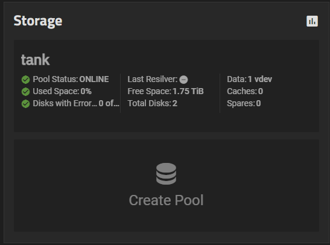The height and width of the screenshot is (245, 330).
Task: Click Last Resilver label
Action: [x=153, y=79]
